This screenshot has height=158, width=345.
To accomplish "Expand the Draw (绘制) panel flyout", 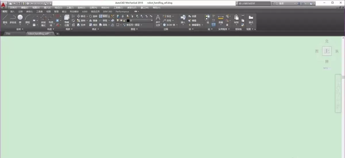I will click(20, 29).
